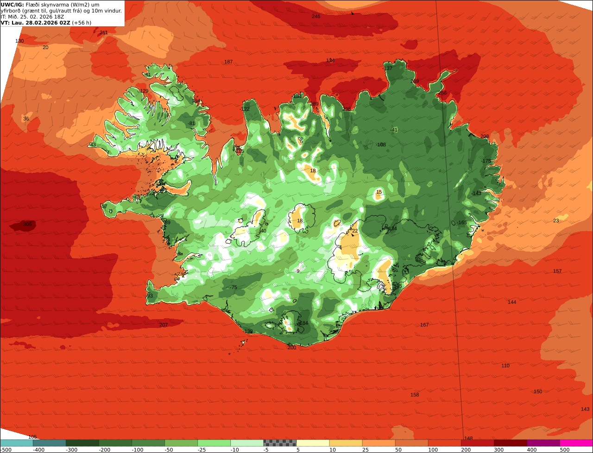Pick the orange swatch between 25 and 50
This screenshot has width=593, height=453.
[x=379, y=443]
